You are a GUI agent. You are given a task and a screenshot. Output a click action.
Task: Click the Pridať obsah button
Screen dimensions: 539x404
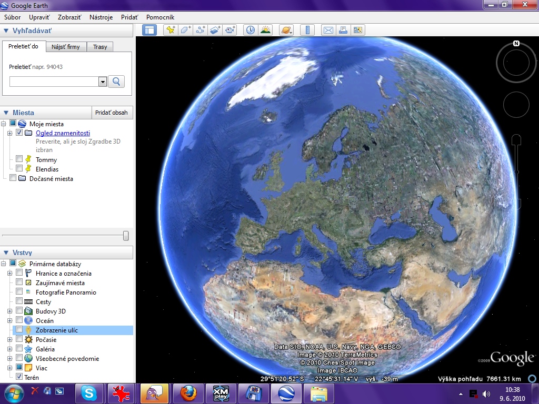tap(112, 113)
